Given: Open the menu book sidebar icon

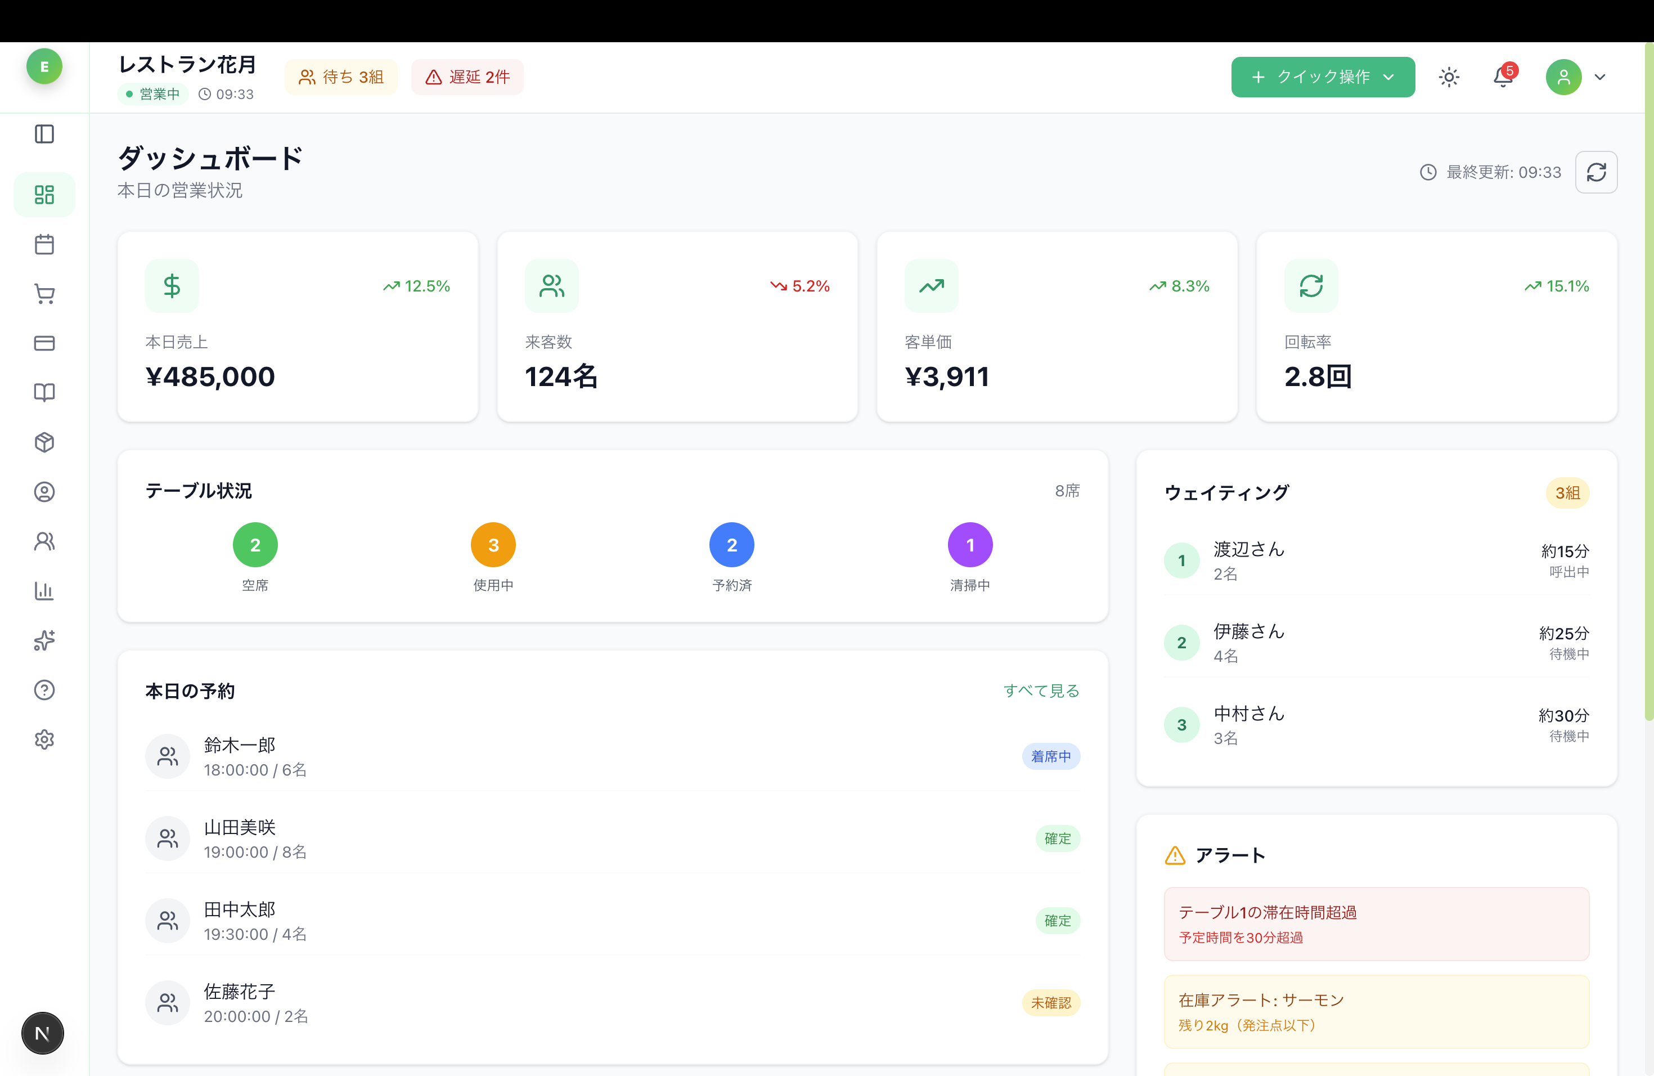Looking at the screenshot, I should (x=44, y=393).
